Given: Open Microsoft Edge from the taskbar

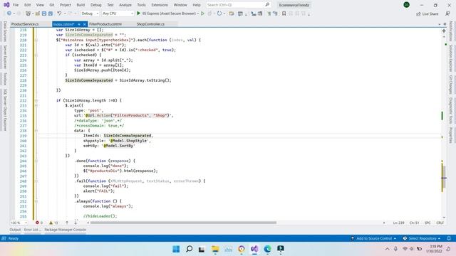Looking at the screenshot, I should click(268, 249).
